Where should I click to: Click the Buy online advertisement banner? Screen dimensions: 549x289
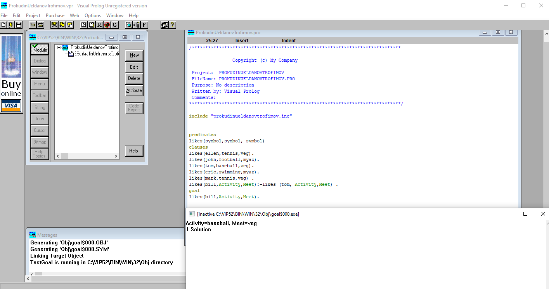(11, 73)
